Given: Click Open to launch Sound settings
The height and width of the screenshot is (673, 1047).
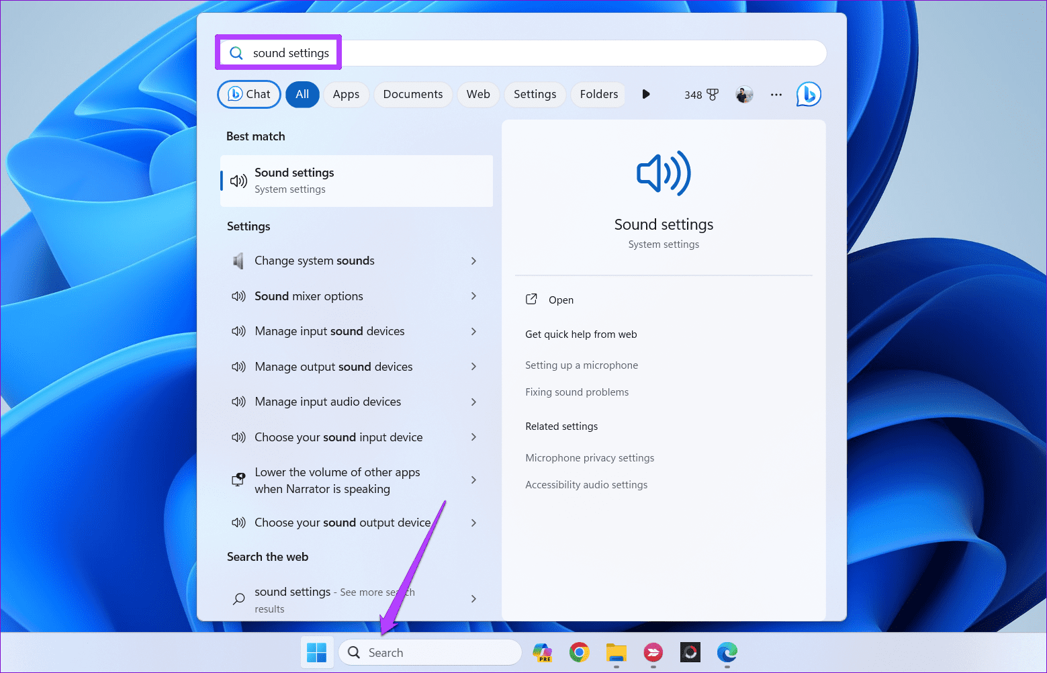Looking at the screenshot, I should click(560, 300).
